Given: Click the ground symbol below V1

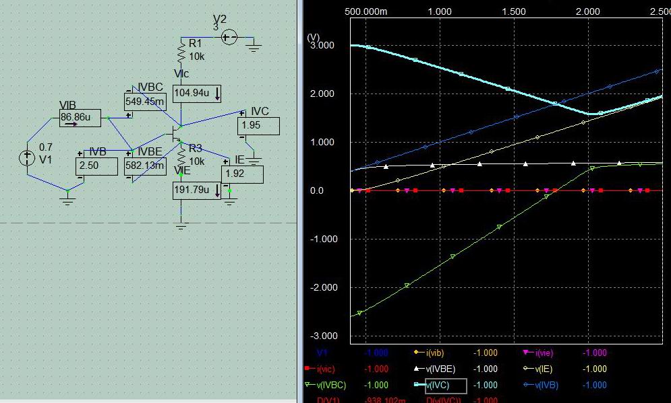Looking at the screenshot, I should [x=67, y=198].
